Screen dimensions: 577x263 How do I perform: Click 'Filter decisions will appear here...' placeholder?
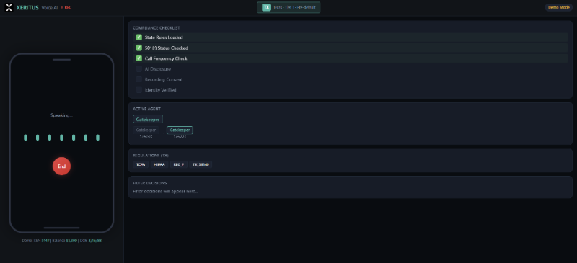pyautogui.click(x=165, y=191)
